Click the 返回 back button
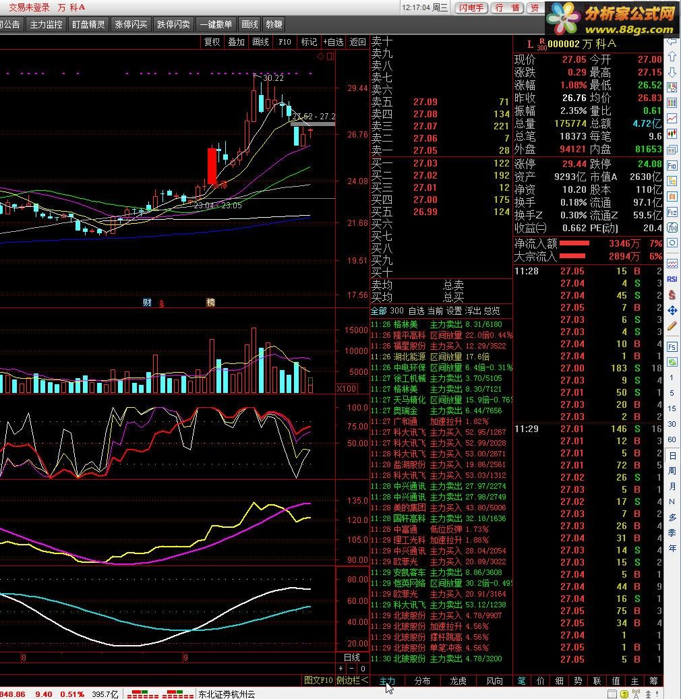The height and width of the screenshot is (699, 681). [357, 42]
